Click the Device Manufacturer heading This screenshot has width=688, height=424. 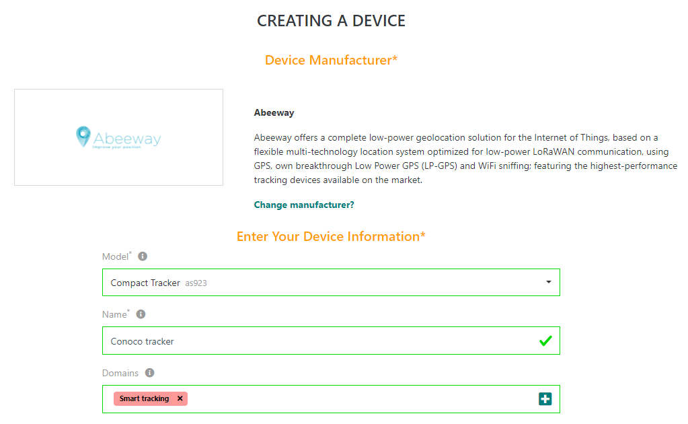click(331, 60)
